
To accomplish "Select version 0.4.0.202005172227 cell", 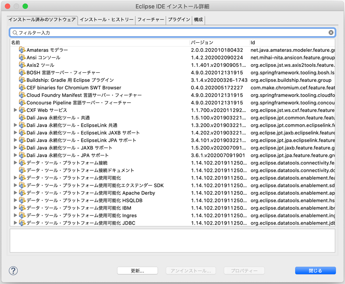I will (217, 88).
